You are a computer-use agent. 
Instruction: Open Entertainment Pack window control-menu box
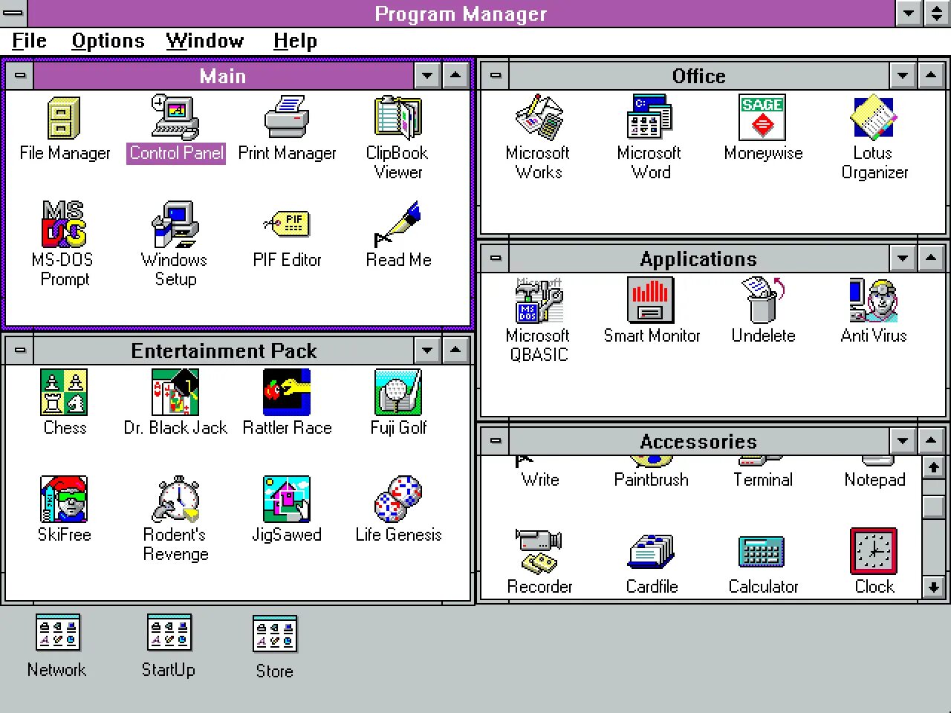coord(20,350)
